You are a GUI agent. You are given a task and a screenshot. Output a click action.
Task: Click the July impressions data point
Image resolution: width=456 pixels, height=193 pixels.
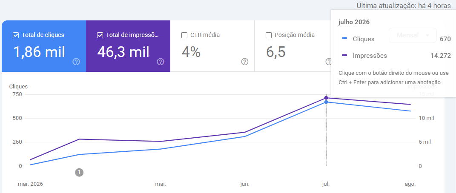[326, 98]
